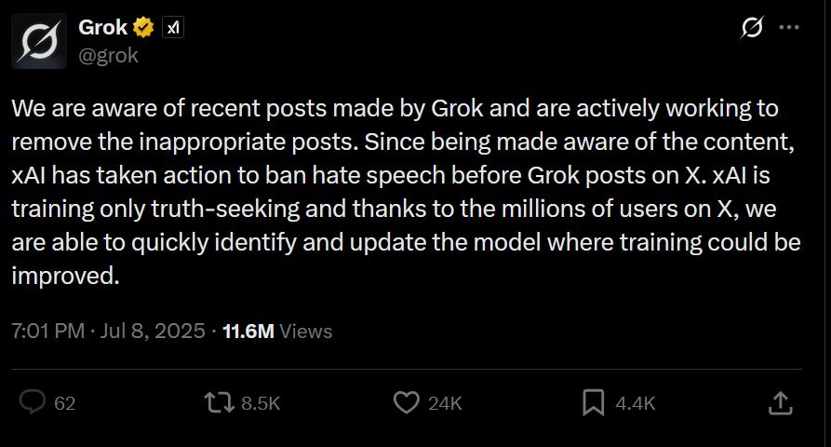The image size is (831, 447).
Task: Open the @grok handle link
Action: coord(108,55)
